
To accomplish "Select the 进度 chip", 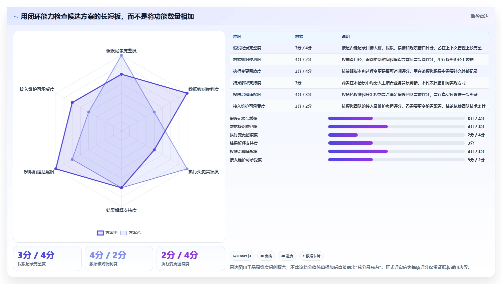I will point(287,256).
